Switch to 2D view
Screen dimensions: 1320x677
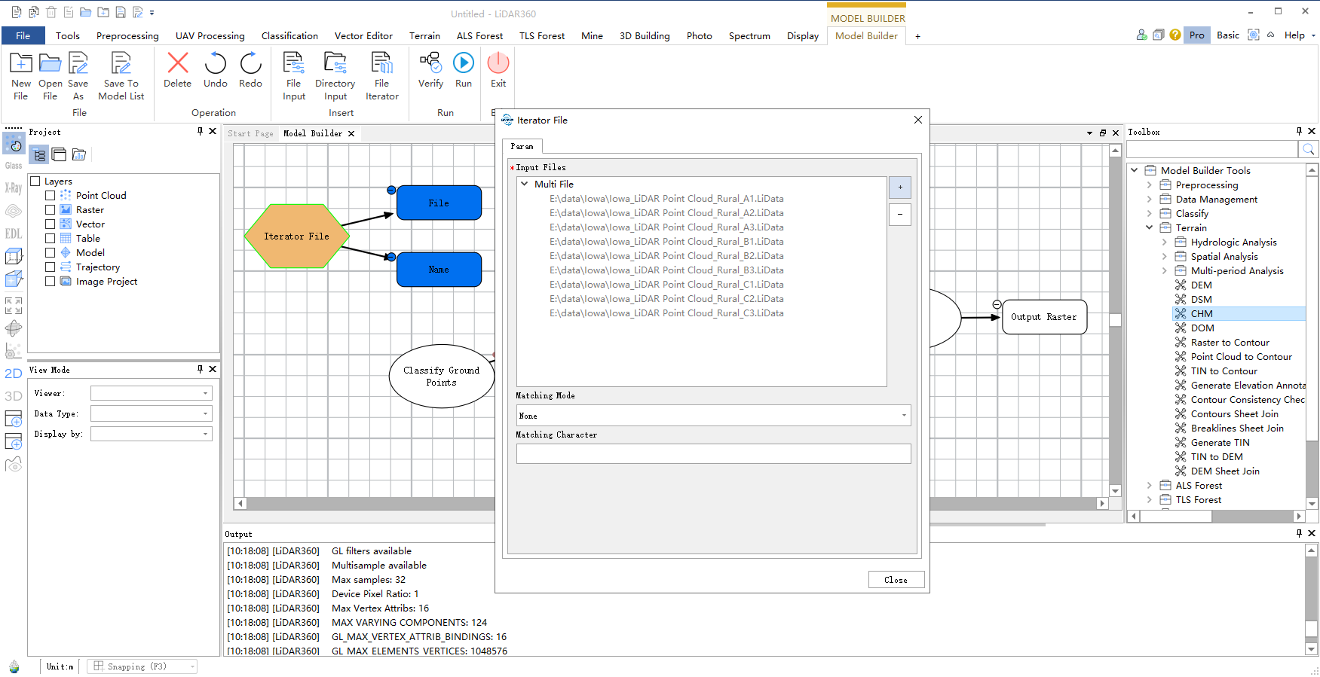14,374
